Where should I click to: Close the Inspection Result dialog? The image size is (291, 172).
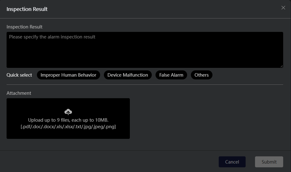(x=283, y=8)
